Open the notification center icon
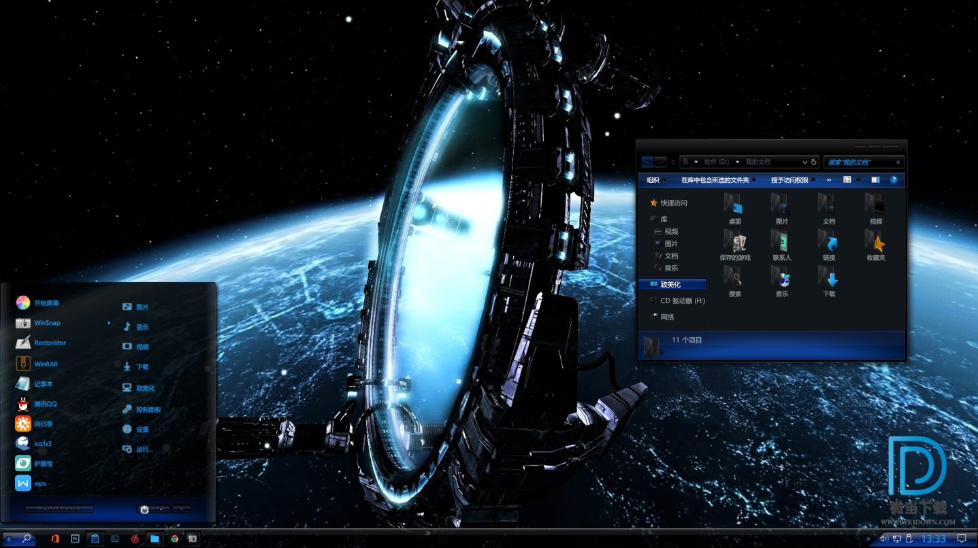This screenshot has width=978, height=548. [x=962, y=538]
